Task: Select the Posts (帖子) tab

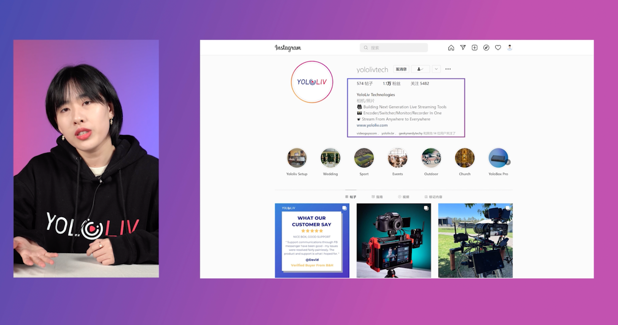Action: point(351,197)
